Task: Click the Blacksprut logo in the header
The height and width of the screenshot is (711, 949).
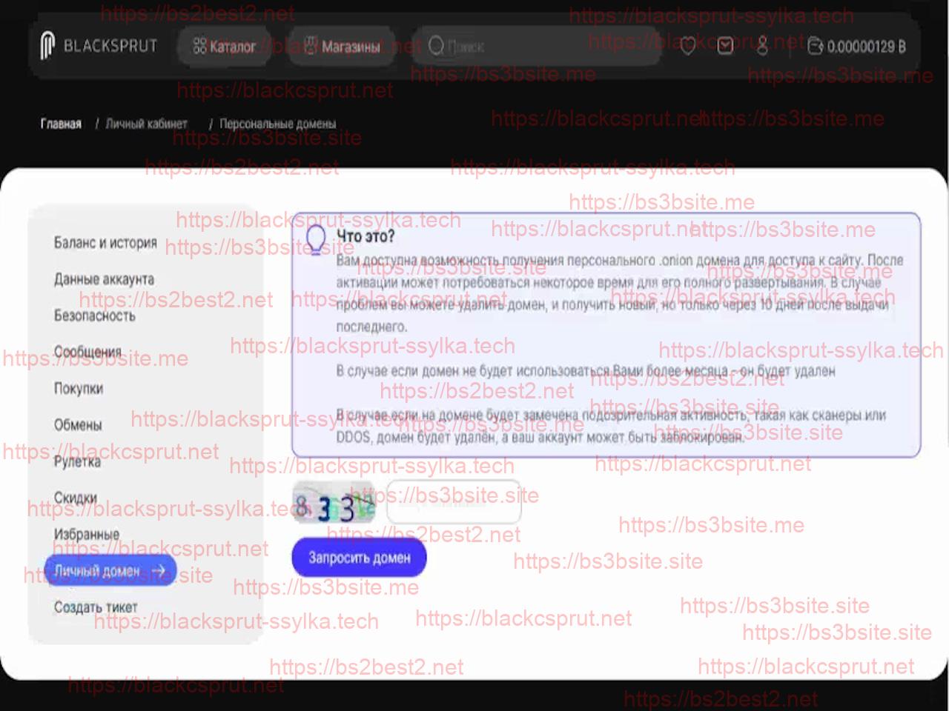Action: coord(99,46)
